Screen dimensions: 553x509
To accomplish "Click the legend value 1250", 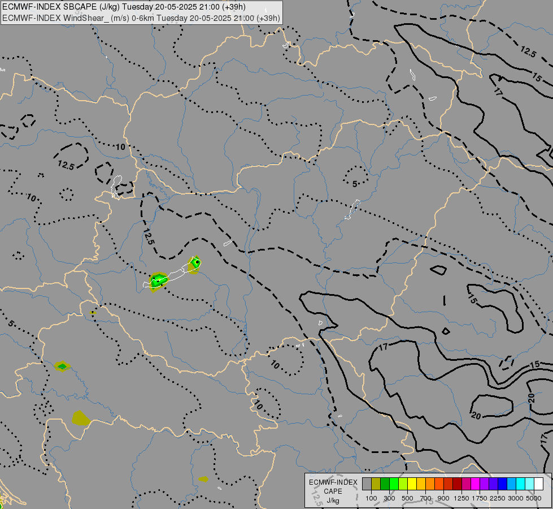I will pyautogui.click(x=461, y=498).
